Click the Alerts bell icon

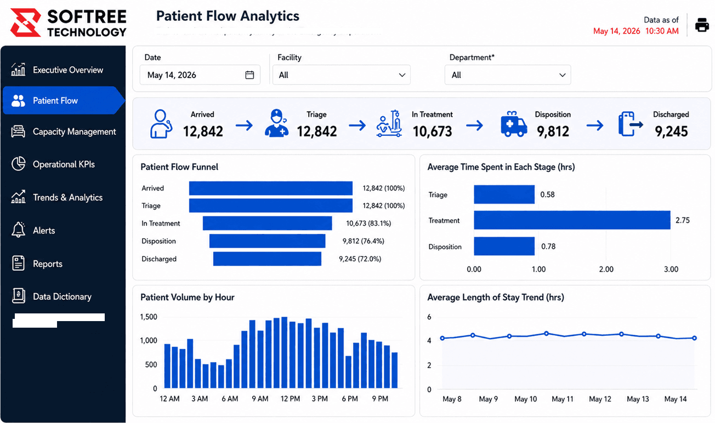(x=18, y=230)
